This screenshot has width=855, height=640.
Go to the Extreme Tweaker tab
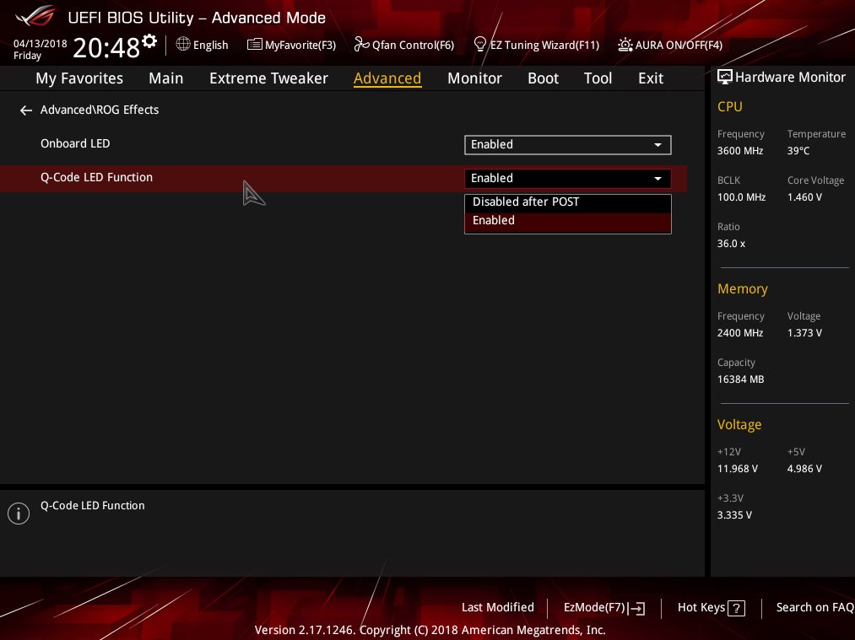point(269,78)
